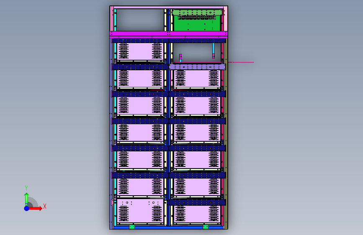
Task: Select the bottom-left module with two round holes
Action: click(x=140, y=211)
